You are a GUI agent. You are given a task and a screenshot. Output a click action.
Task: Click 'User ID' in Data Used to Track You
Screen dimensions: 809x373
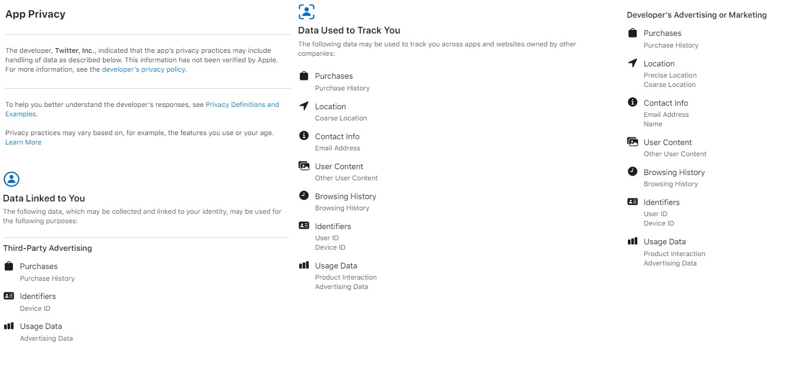coord(327,238)
